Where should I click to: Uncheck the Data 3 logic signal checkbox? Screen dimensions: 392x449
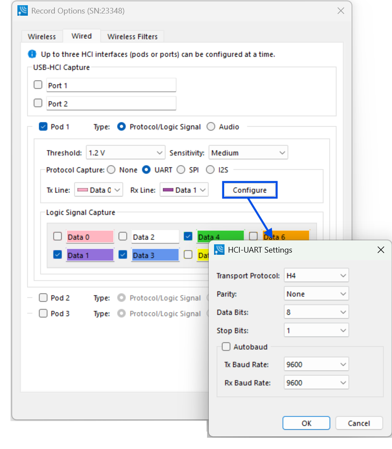[x=123, y=255]
